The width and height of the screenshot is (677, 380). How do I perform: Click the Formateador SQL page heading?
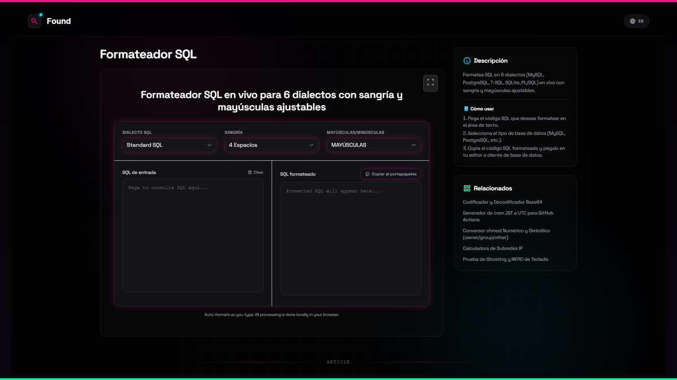148,54
